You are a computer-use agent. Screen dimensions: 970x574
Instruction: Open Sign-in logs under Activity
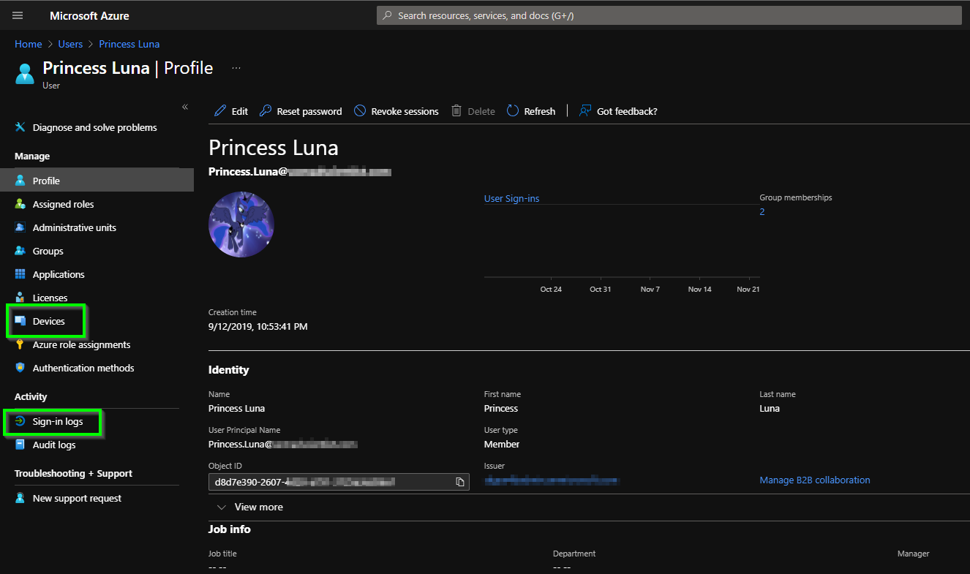tap(58, 421)
